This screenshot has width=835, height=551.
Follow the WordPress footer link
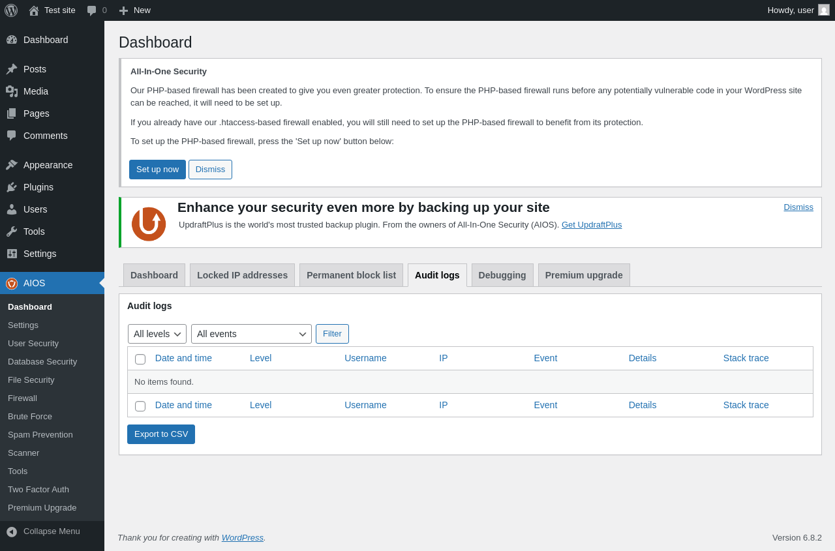(x=243, y=537)
